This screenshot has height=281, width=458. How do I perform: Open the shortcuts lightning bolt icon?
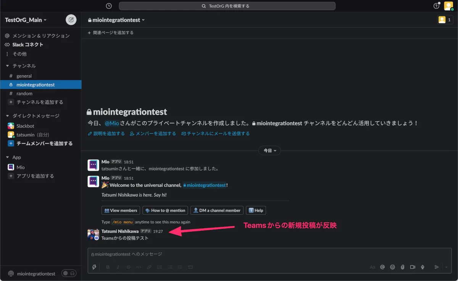pos(94,267)
